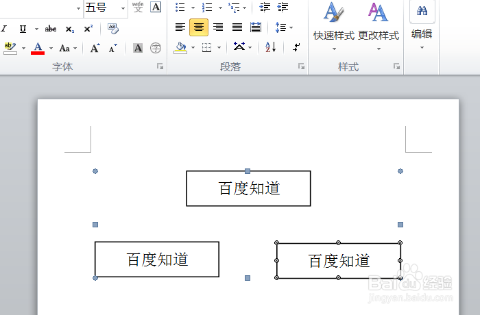Screen dimensions: 480x315
Task: Toggle italic formatting
Action: pyautogui.click(x=4, y=29)
